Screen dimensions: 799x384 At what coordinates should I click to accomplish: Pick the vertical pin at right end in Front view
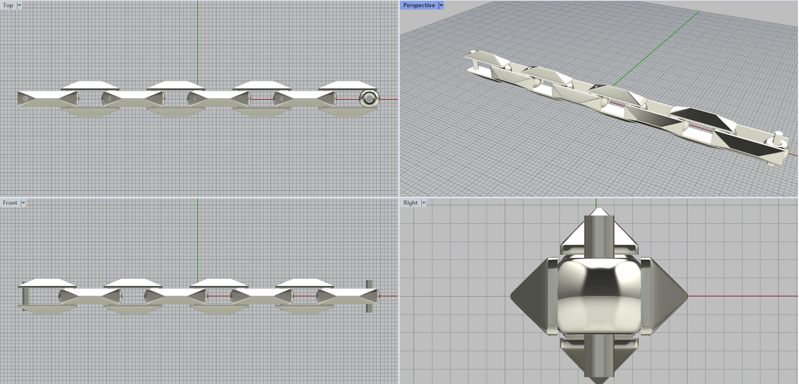tap(369, 296)
